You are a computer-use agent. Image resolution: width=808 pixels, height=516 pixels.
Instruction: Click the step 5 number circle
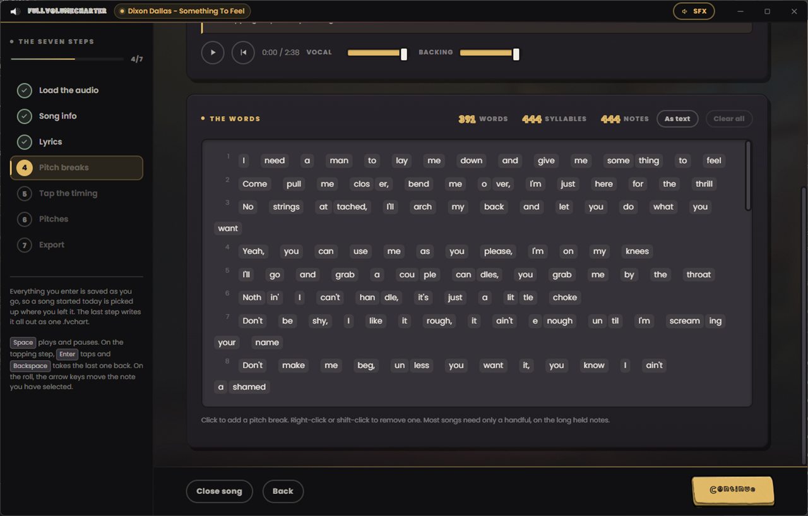pos(25,193)
